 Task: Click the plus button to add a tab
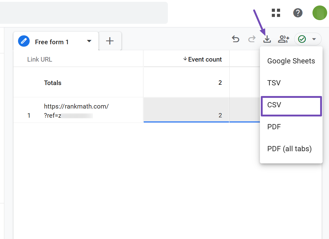click(110, 41)
